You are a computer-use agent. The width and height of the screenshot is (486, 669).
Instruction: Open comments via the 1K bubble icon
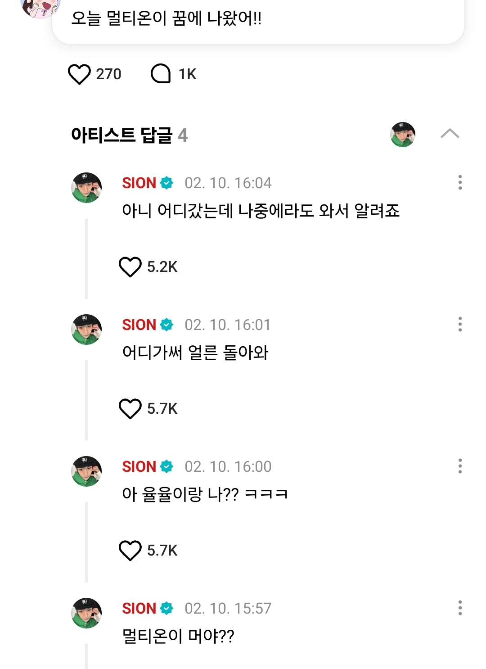click(161, 74)
